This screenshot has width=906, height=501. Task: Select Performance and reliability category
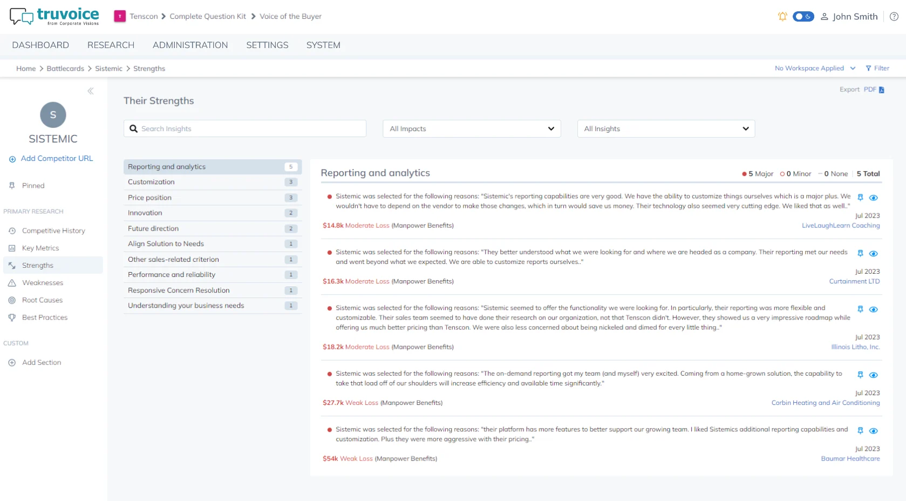point(213,274)
